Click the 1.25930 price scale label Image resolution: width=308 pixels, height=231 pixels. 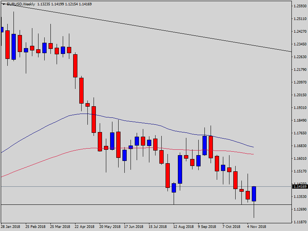click(x=300, y=6)
